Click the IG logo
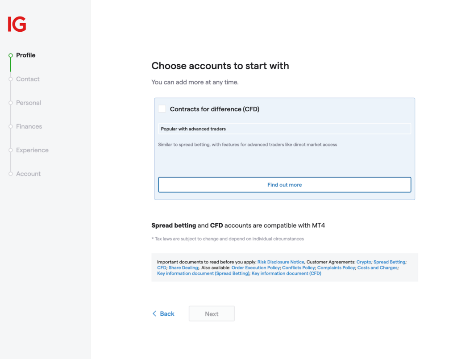This screenshot has height=359, width=457. coord(17,24)
